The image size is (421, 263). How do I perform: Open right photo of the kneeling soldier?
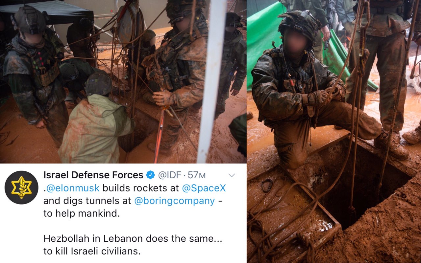pyautogui.click(x=334, y=131)
